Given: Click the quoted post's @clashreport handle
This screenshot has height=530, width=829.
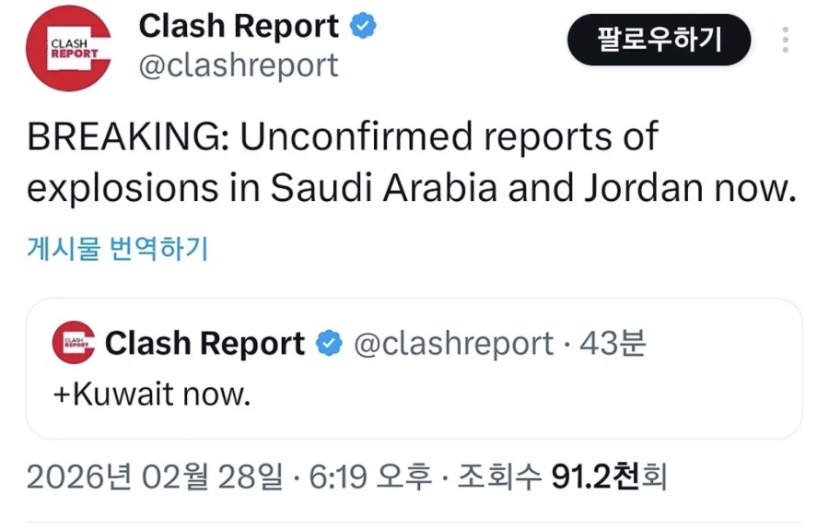Looking at the screenshot, I should coord(454,344).
